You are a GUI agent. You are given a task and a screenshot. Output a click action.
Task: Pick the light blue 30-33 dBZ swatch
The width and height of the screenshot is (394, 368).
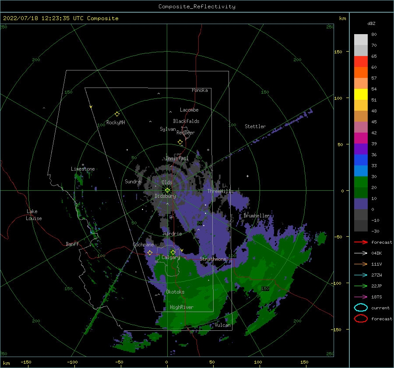pos(361,171)
